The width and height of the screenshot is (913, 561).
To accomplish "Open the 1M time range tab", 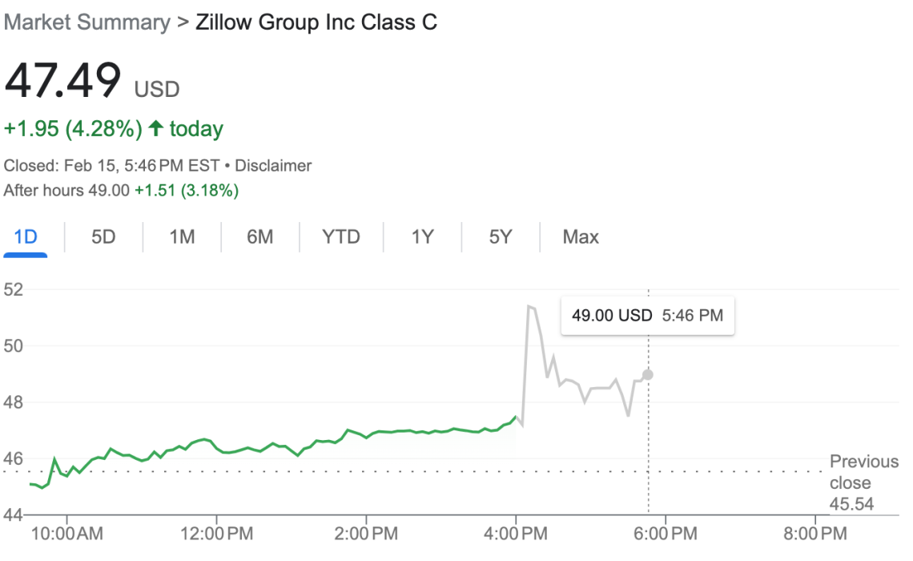I will point(182,237).
